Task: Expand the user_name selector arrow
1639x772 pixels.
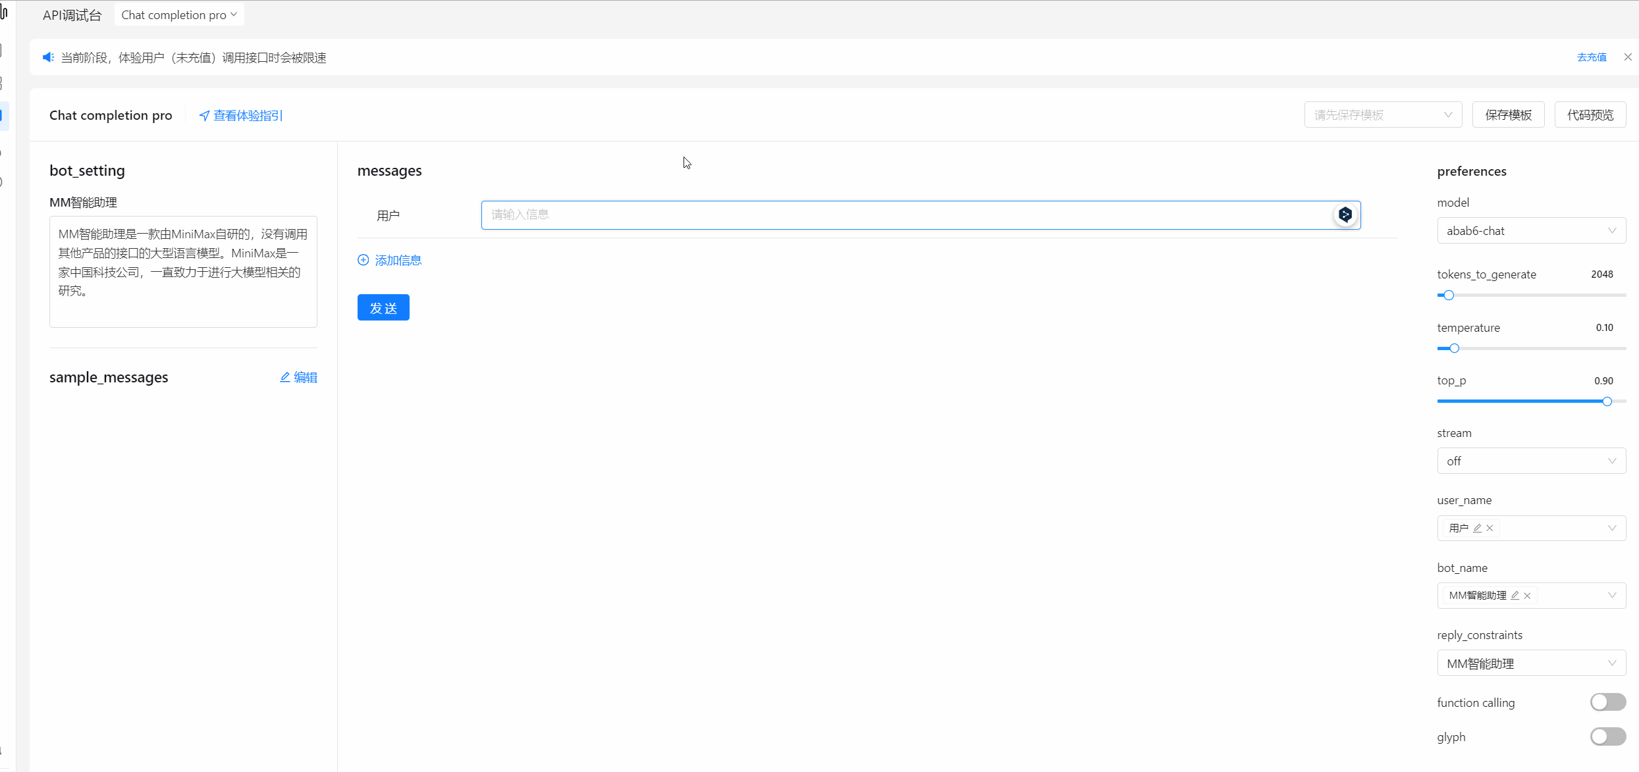Action: point(1612,528)
